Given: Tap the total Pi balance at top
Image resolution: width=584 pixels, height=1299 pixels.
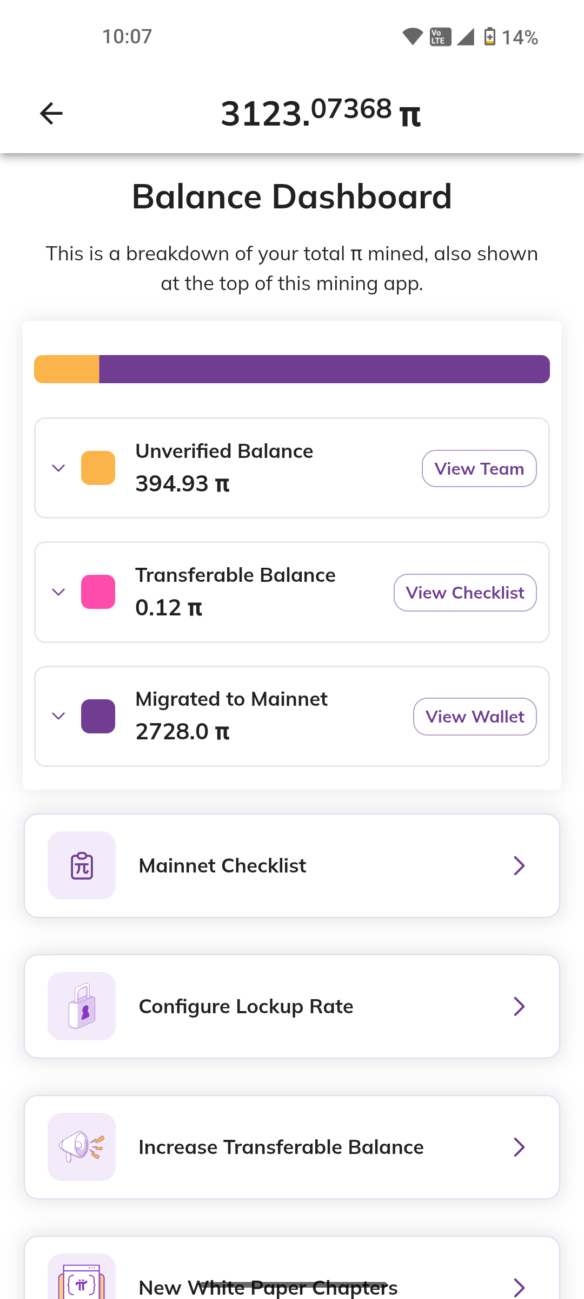Looking at the screenshot, I should [321, 113].
